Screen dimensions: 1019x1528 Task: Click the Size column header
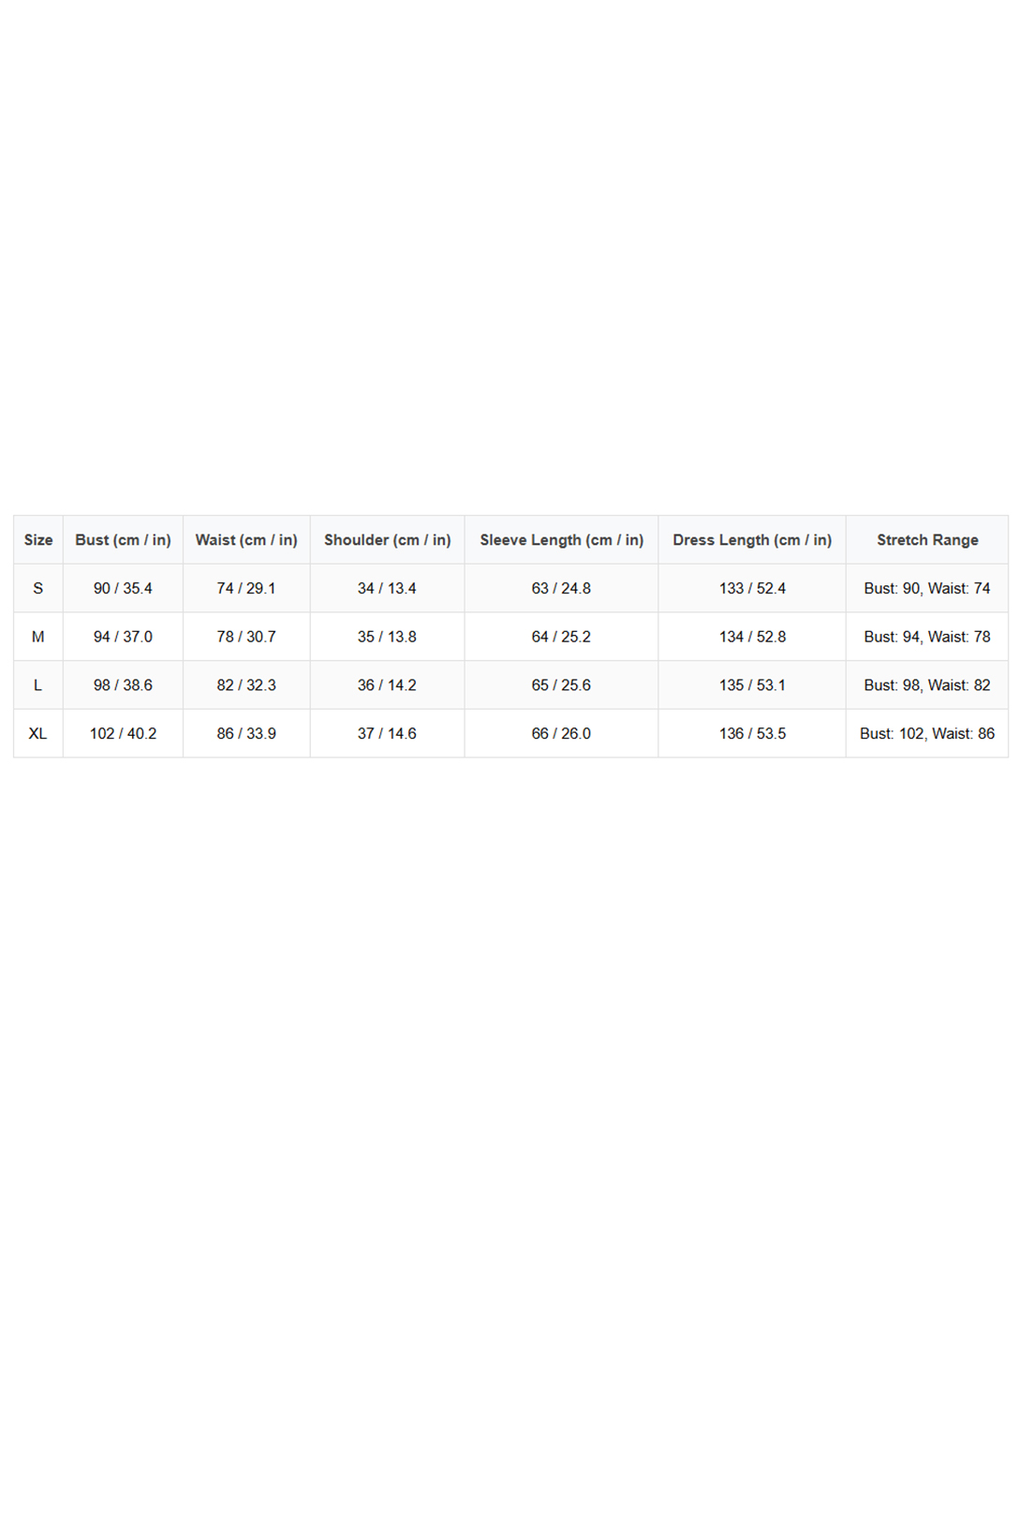click(x=38, y=540)
